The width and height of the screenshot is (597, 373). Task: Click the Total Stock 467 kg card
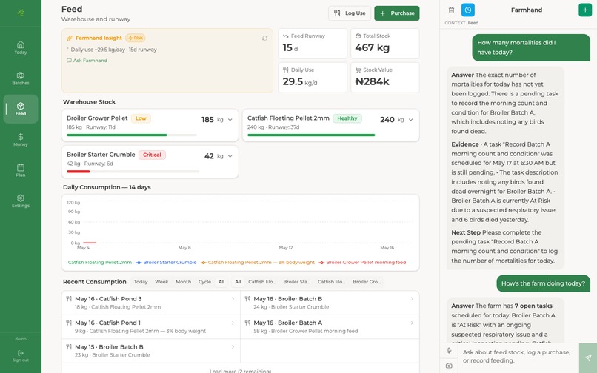(385, 44)
